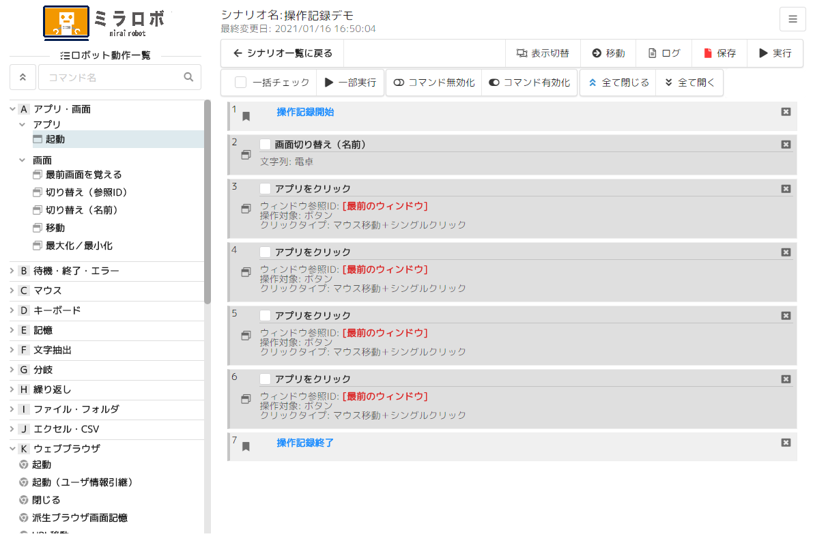Click the search magnifier icon in command box

click(x=189, y=77)
